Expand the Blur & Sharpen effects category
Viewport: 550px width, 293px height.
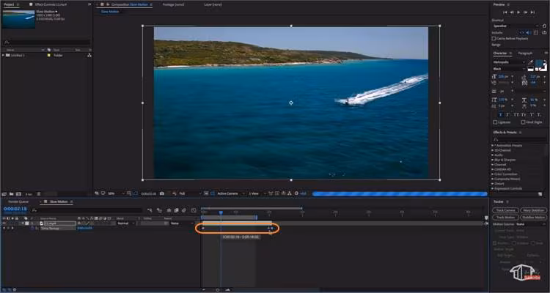[x=493, y=160]
